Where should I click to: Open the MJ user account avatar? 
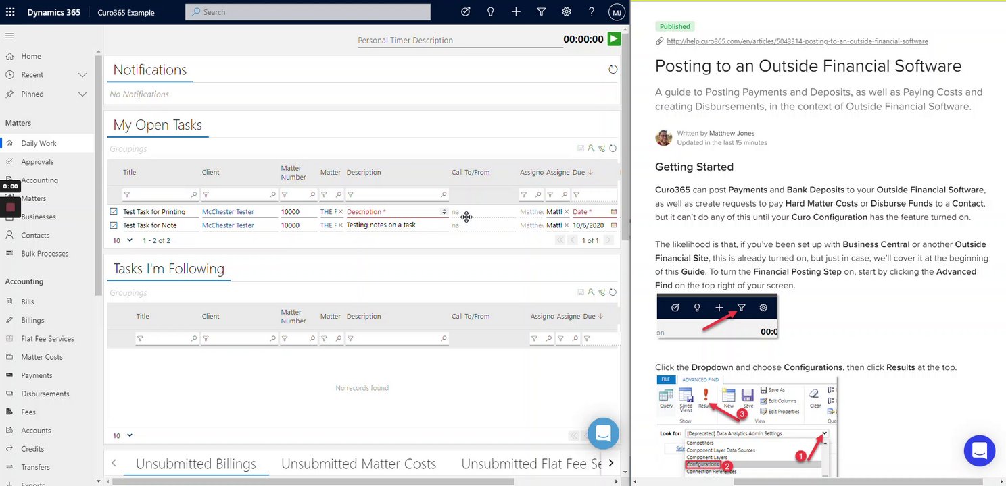point(617,12)
